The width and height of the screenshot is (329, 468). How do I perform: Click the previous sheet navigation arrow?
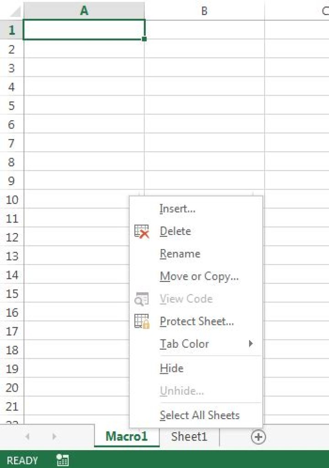(x=27, y=436)
